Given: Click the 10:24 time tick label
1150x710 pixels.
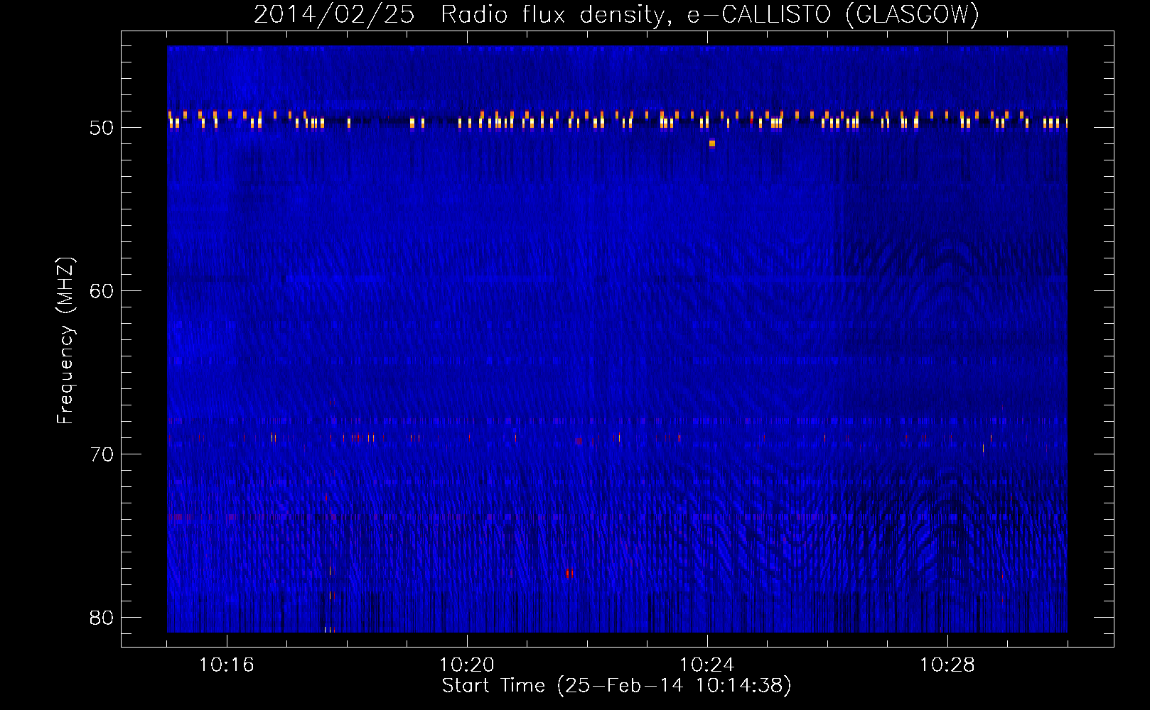Looking at the screenshot, I should 707,665.
